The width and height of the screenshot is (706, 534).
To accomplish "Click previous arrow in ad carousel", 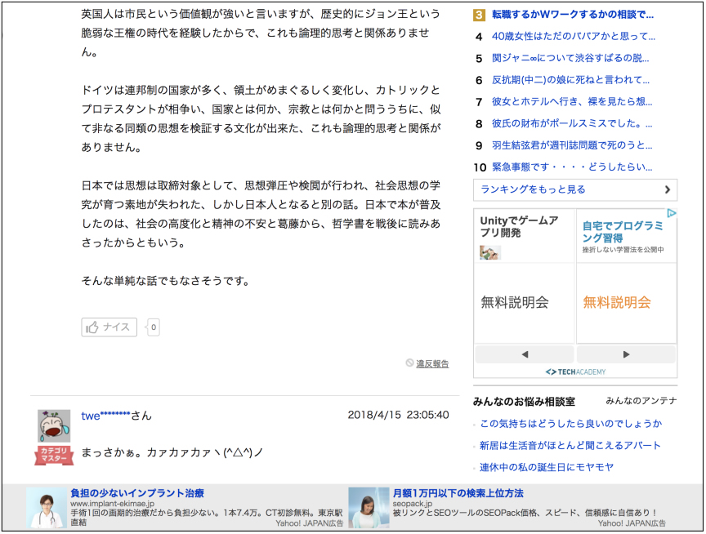I will [525, 354].
